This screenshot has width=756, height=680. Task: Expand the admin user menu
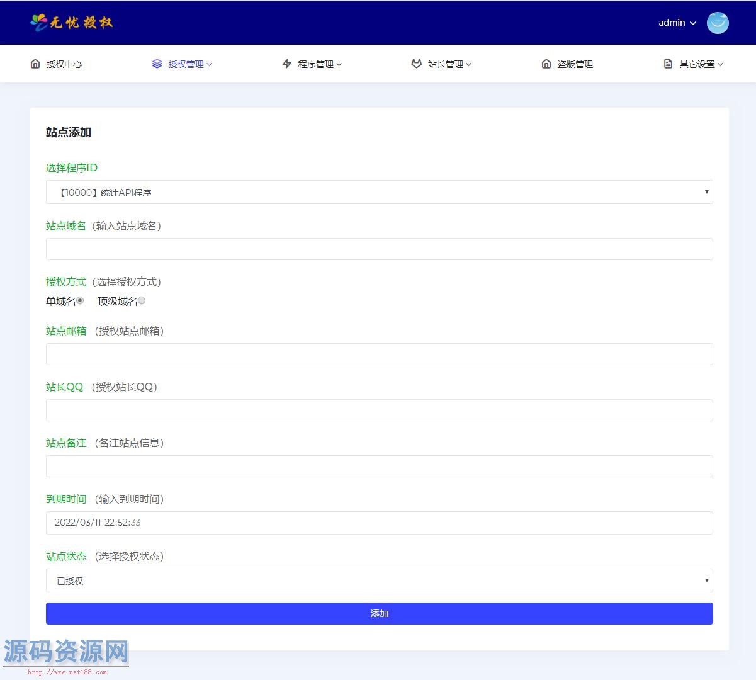pos(677,23)
